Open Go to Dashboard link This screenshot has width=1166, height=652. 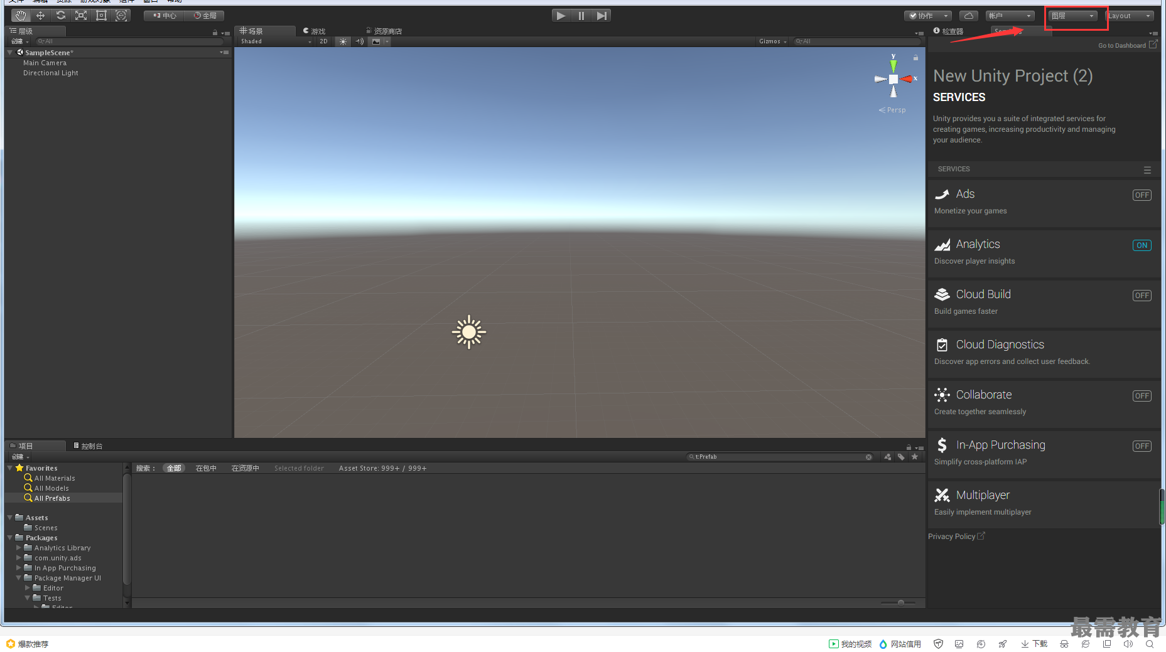pyautogui.click(x=1128, y=45)
